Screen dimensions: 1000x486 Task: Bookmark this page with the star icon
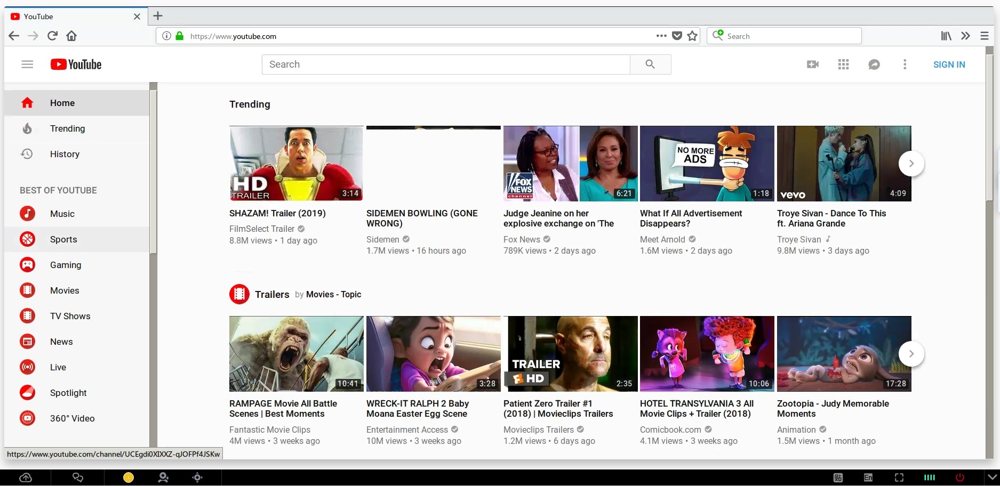(x=692, y=36)
